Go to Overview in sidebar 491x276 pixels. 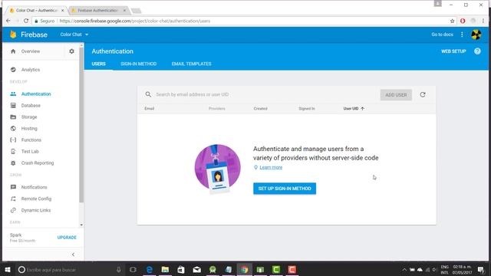tap(31, 51)
